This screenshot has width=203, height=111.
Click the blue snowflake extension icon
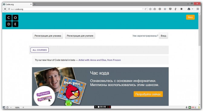tap(165, 9)
